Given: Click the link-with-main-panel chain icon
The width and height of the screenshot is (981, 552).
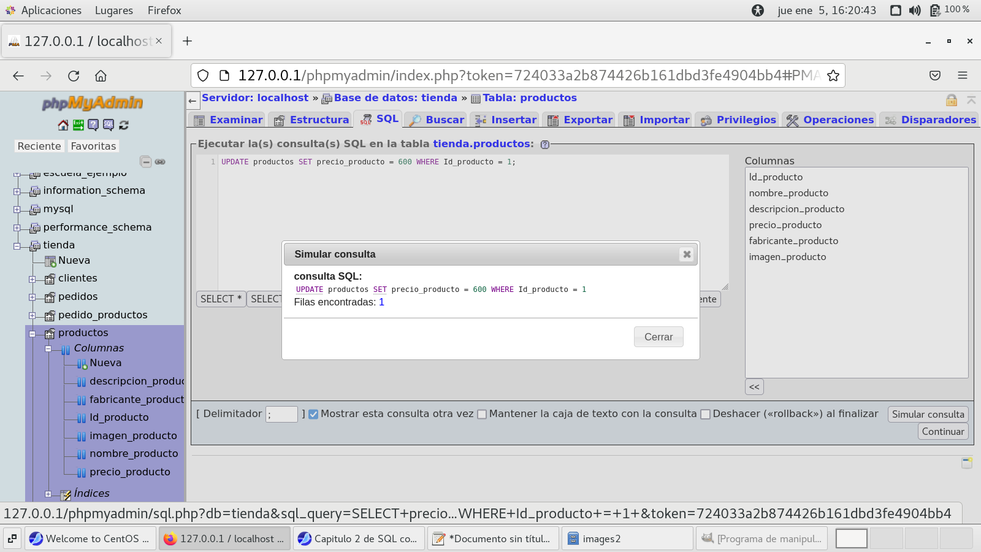Looking at the screenshot, I should tap(160, 162).
